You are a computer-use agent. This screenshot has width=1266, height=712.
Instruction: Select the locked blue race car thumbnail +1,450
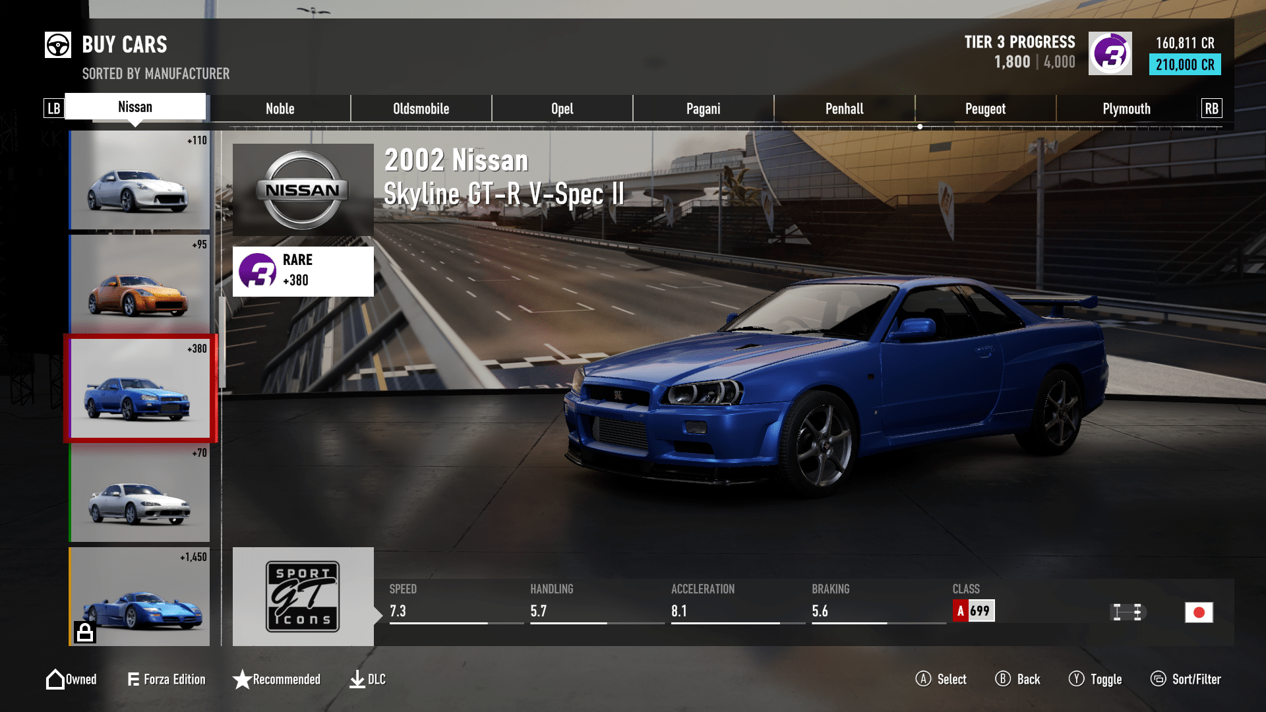coord(139,597)
